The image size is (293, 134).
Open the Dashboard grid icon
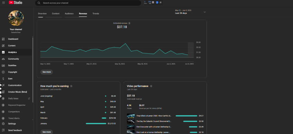3,39
